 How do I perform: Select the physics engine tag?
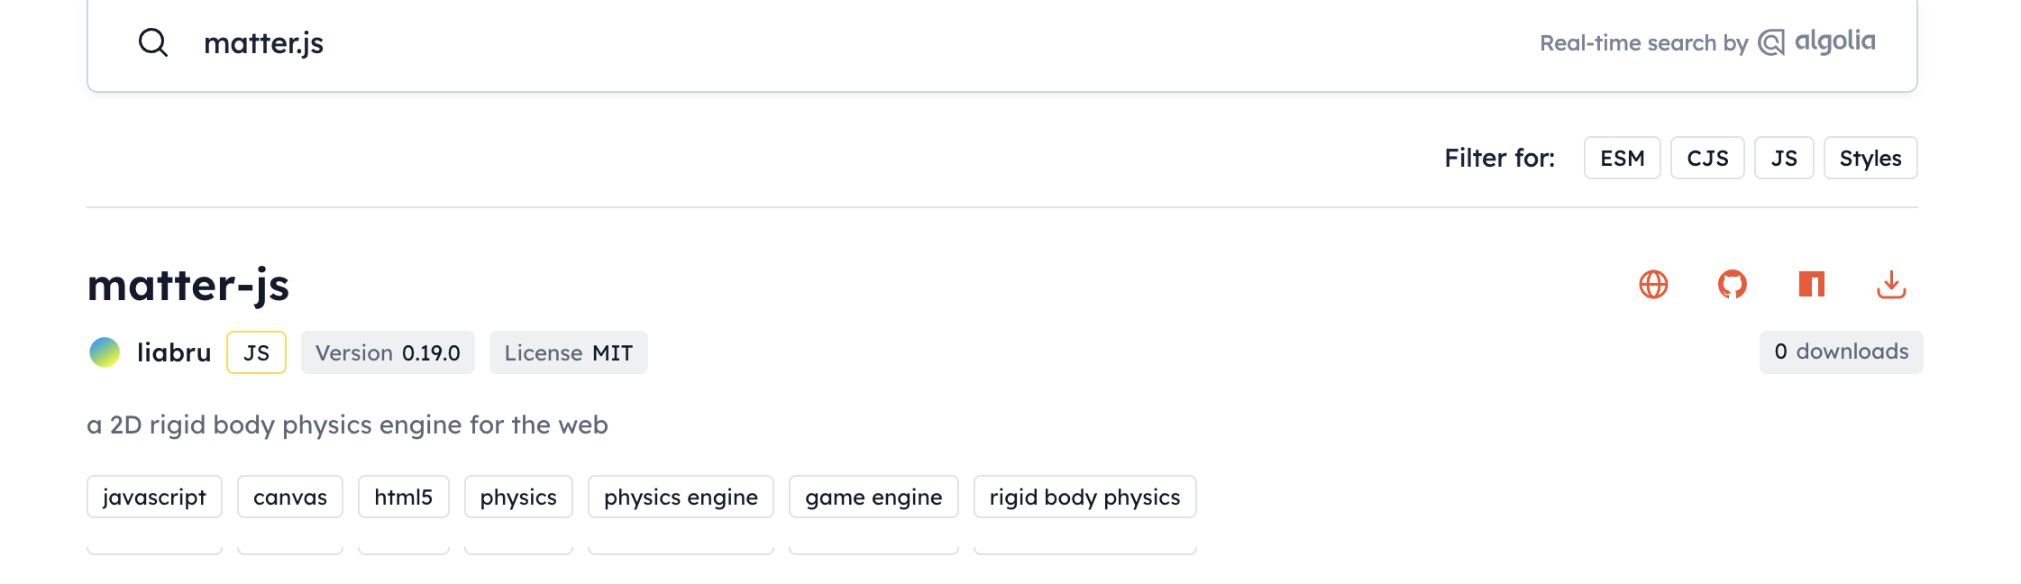[681, 497]
